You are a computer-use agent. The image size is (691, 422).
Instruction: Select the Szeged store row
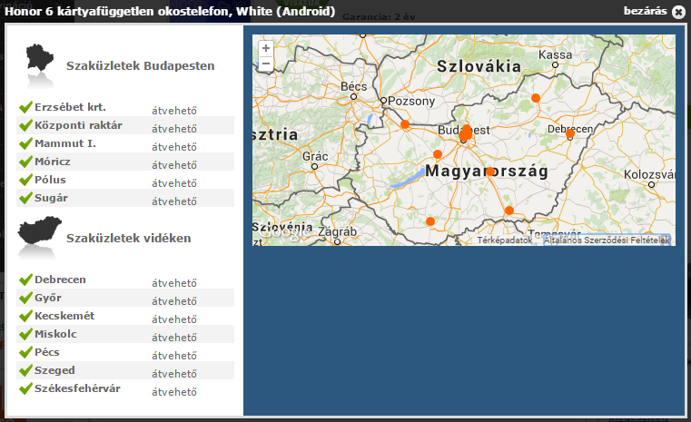(125, 370)
